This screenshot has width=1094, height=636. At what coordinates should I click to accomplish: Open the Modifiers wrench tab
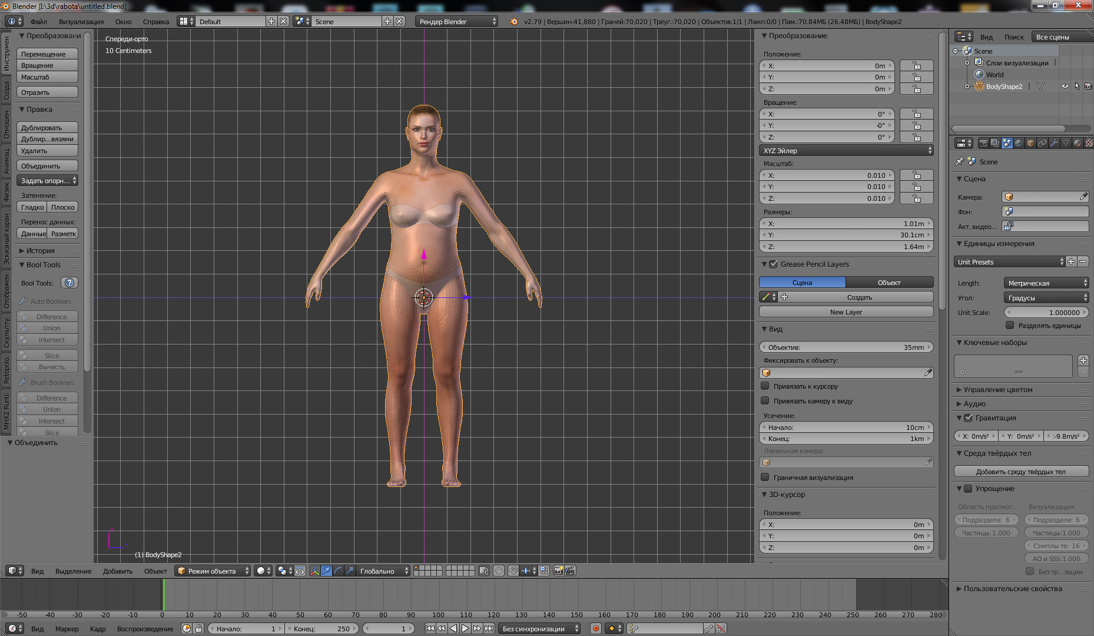pyautogui.click(x=1054, y=143)
